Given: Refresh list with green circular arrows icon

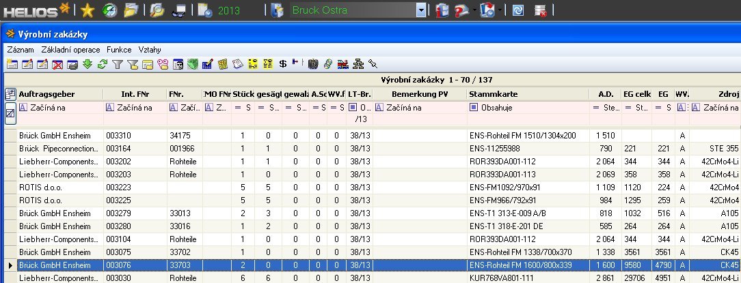Looking at the screenshot, I should pyautogui.click(x=103, y=64).
